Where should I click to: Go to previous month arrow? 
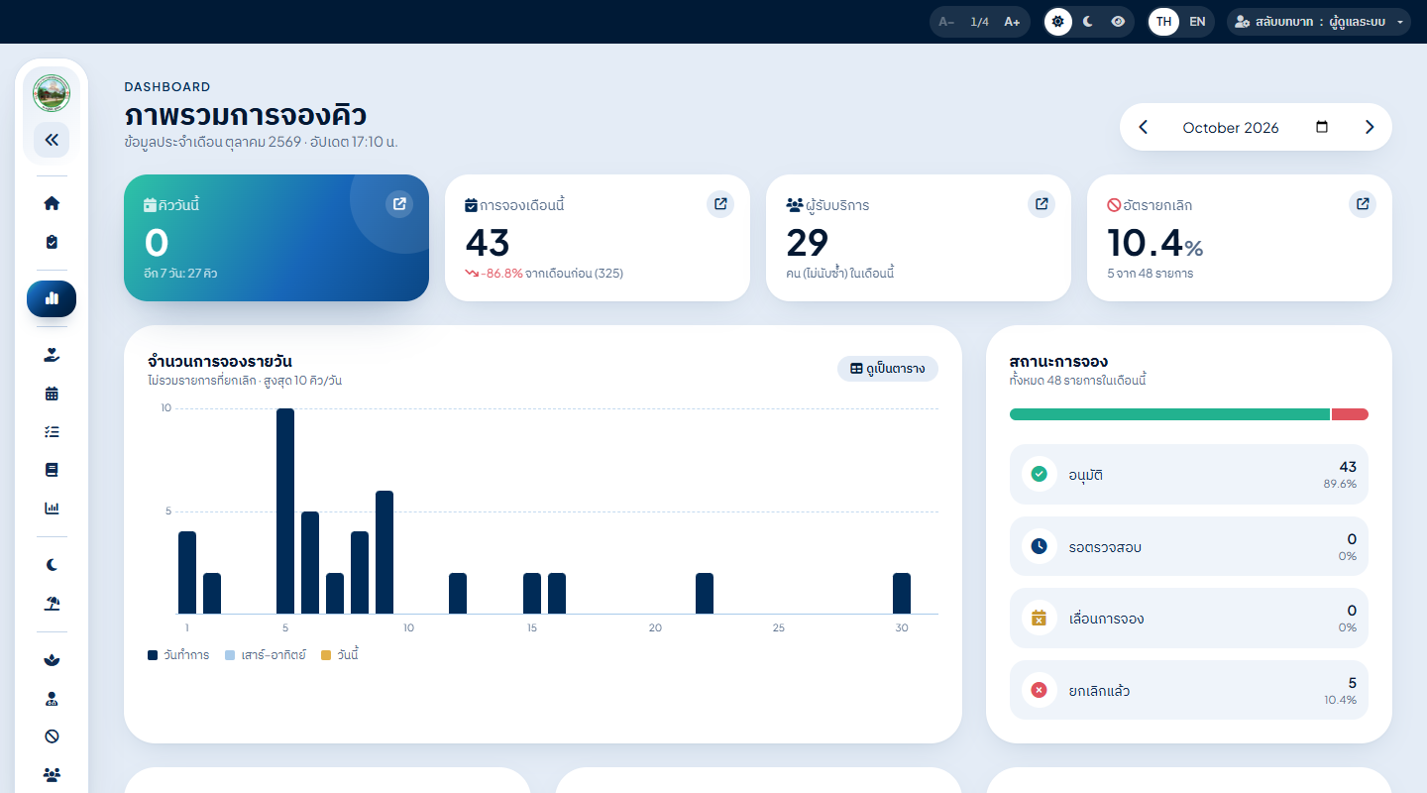[1143, 127]
